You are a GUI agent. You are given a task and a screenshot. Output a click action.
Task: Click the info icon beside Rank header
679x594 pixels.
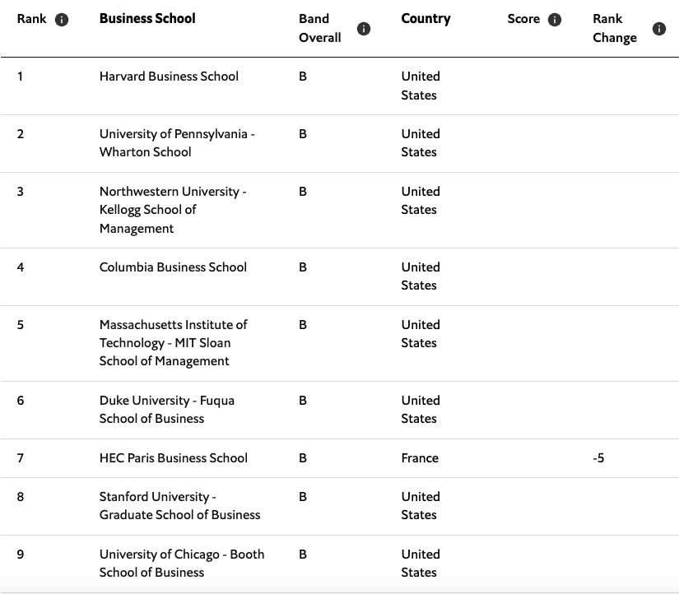[x=63, y=18]
